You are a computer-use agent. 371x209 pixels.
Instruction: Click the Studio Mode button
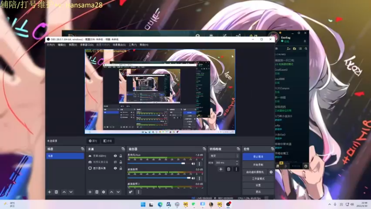tap(258, 179)
